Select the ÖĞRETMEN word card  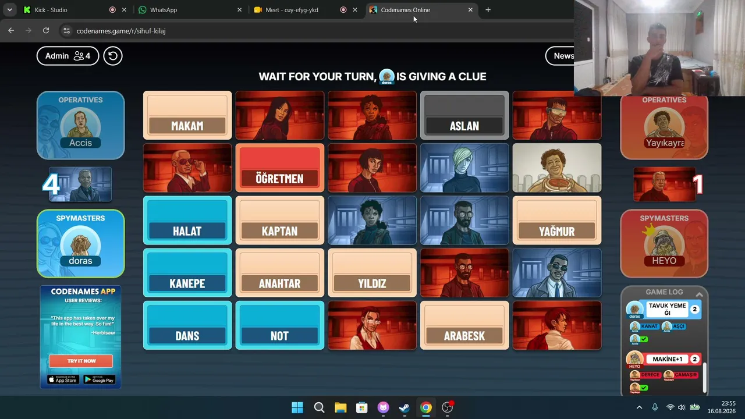click(279, 168)
